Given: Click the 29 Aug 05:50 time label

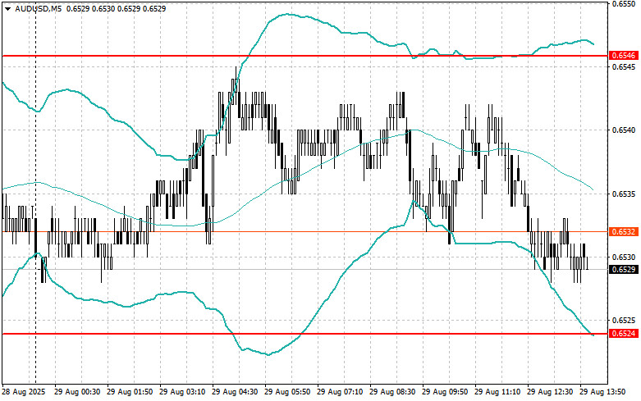Looking at the screenshot, I should [287, 392].
